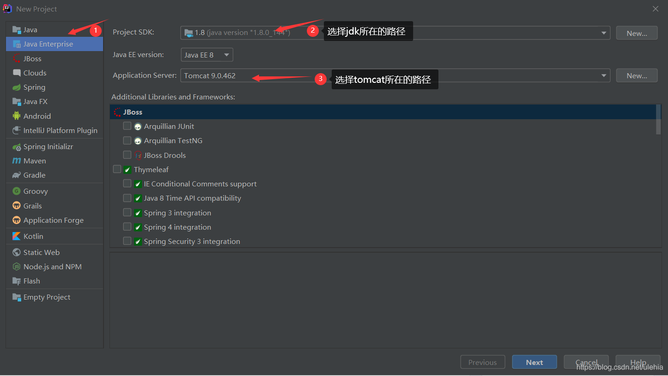This screenshot has height=376, width=668.
Task: Click the Clouds icon in sidebar
Action: coord(17,73)
